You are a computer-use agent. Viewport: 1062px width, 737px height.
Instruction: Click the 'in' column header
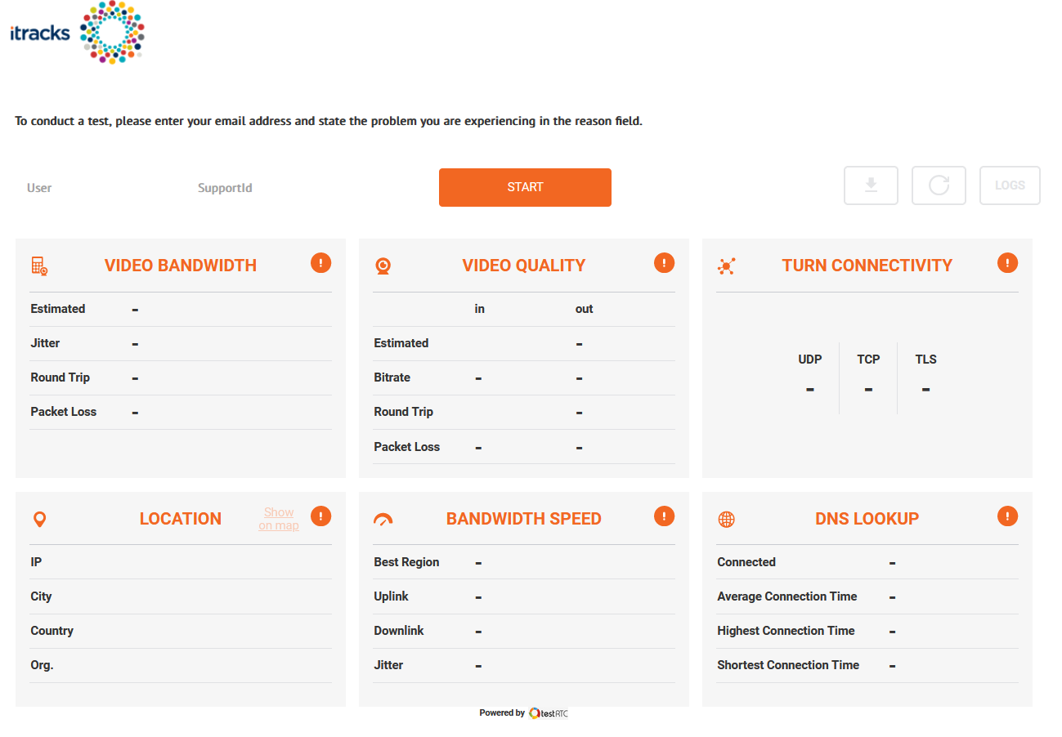pos(480,309)
